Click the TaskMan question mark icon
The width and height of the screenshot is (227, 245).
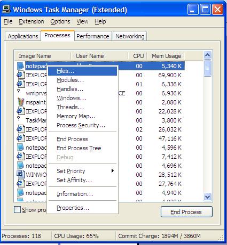18,118
